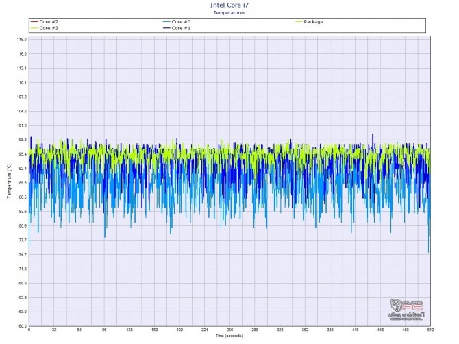This screenshot has height=344, width=459.
Task: Click the 119.0 temperature tick
Action: [x=22, y=40]
